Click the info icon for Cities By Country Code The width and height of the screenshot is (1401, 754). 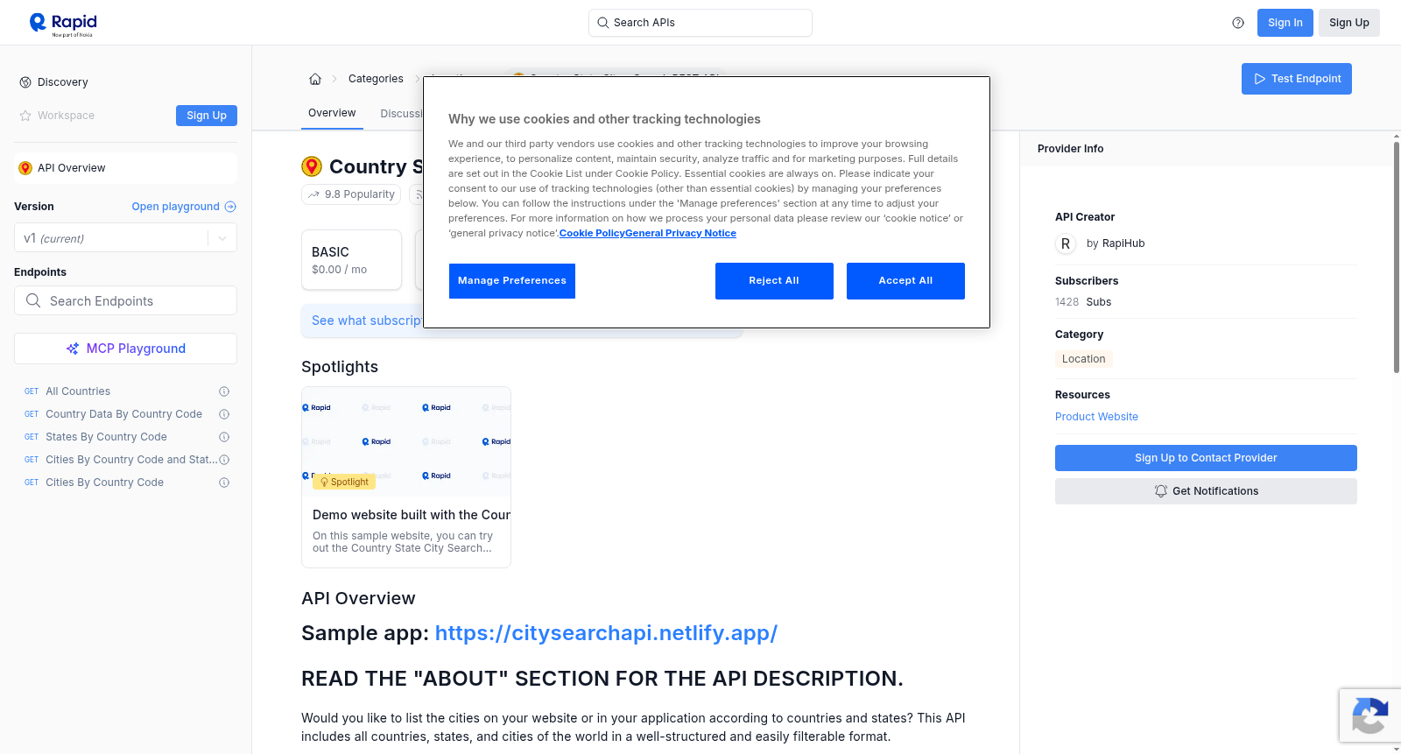click(224, 483)
